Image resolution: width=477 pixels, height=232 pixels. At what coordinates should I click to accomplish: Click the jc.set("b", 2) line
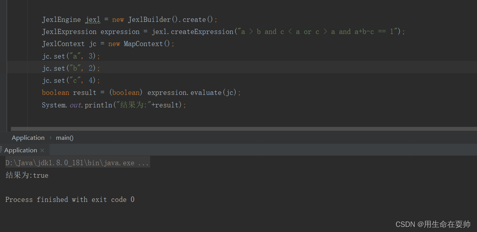click(71, 68)
